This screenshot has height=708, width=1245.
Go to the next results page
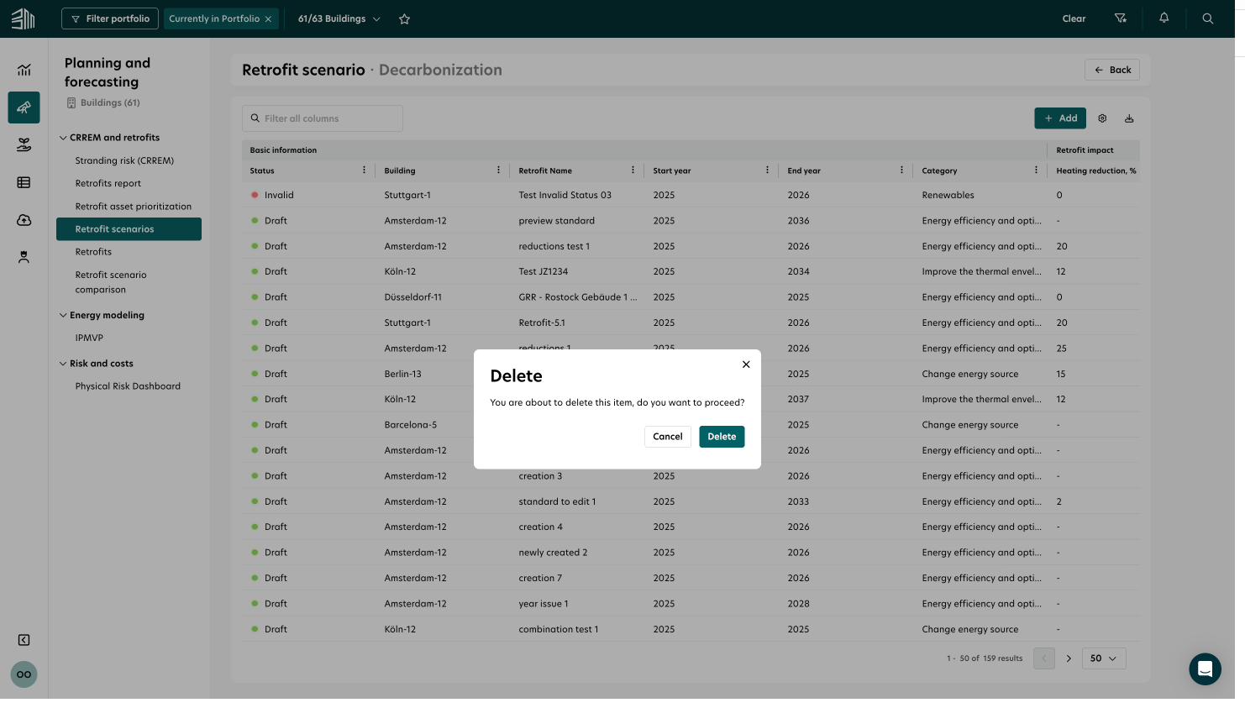click(x=1069, y=658)
